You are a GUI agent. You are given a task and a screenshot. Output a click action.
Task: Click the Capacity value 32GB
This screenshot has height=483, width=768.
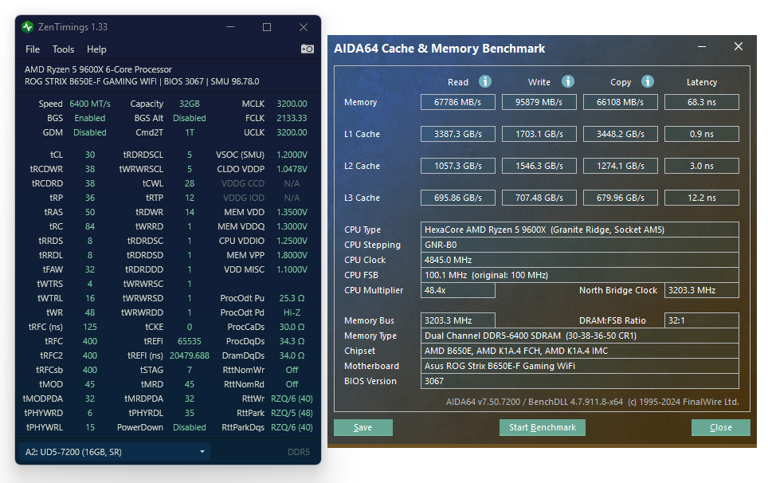pyautogui.click(x=190, y=104)
